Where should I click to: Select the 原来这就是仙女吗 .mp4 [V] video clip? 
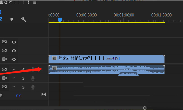107,59
